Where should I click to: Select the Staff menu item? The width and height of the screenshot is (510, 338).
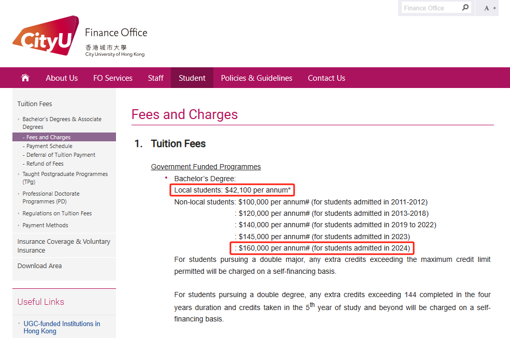[155, 78]
